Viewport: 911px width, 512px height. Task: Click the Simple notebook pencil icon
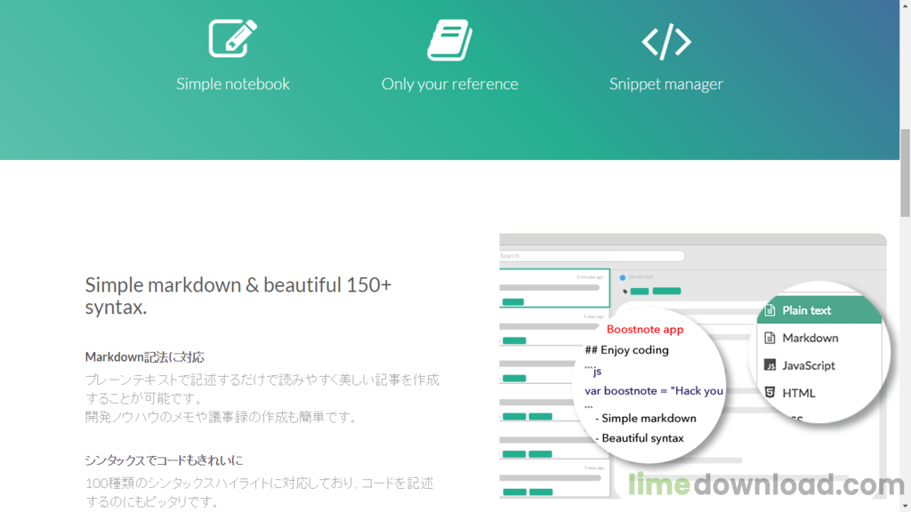232,38
